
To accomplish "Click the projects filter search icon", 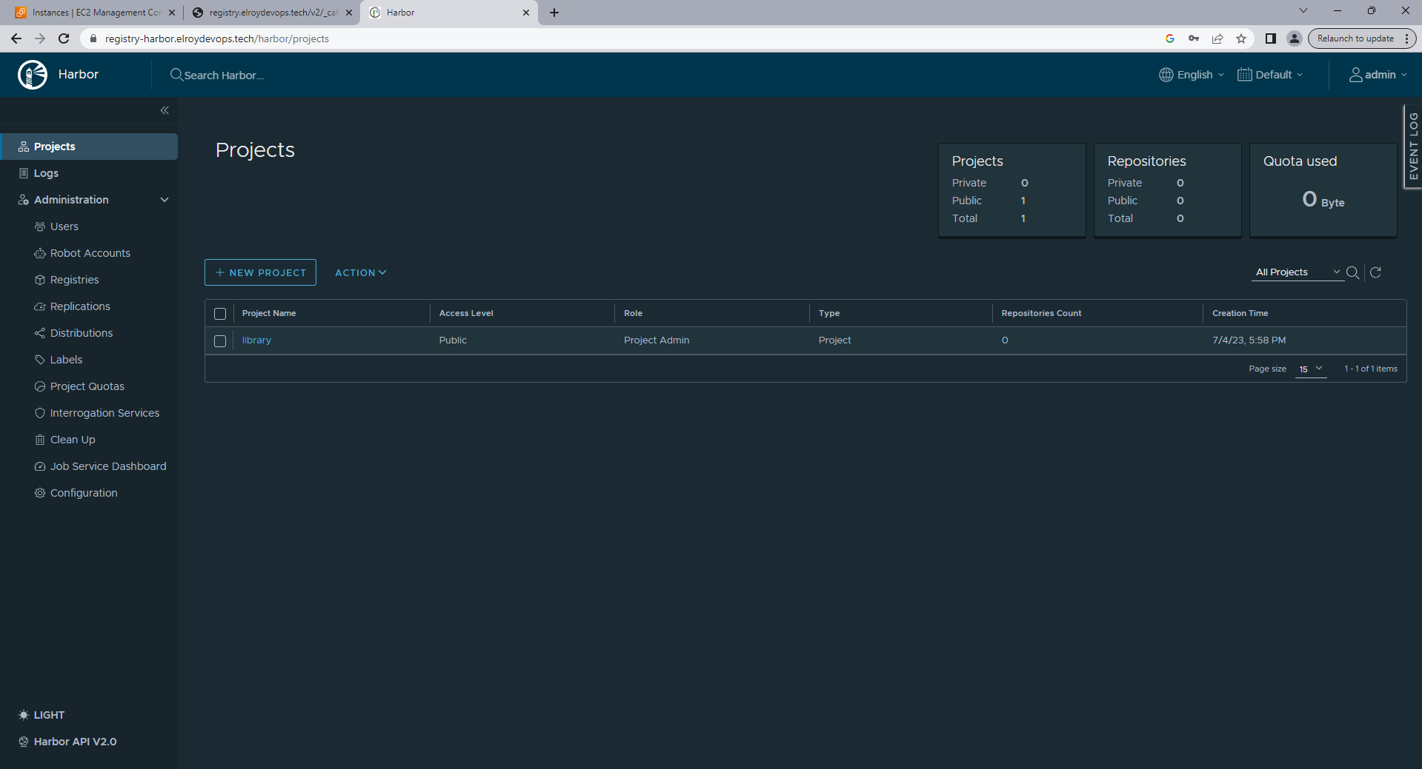I will coord(1352,272).
